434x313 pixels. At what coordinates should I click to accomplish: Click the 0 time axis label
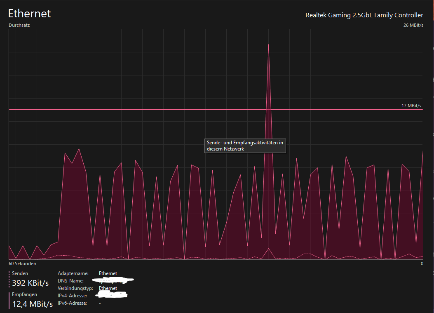422,264
